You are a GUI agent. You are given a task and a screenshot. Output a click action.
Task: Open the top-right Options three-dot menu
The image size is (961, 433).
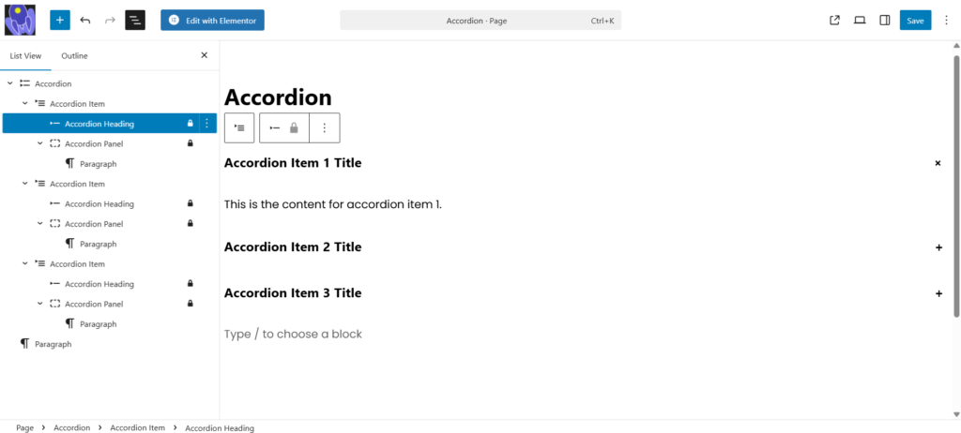tap(946, 20)
